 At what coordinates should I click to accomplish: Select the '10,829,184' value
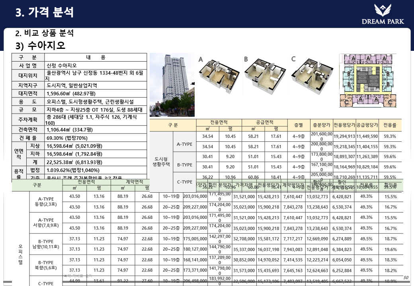[x=367, y=167]
